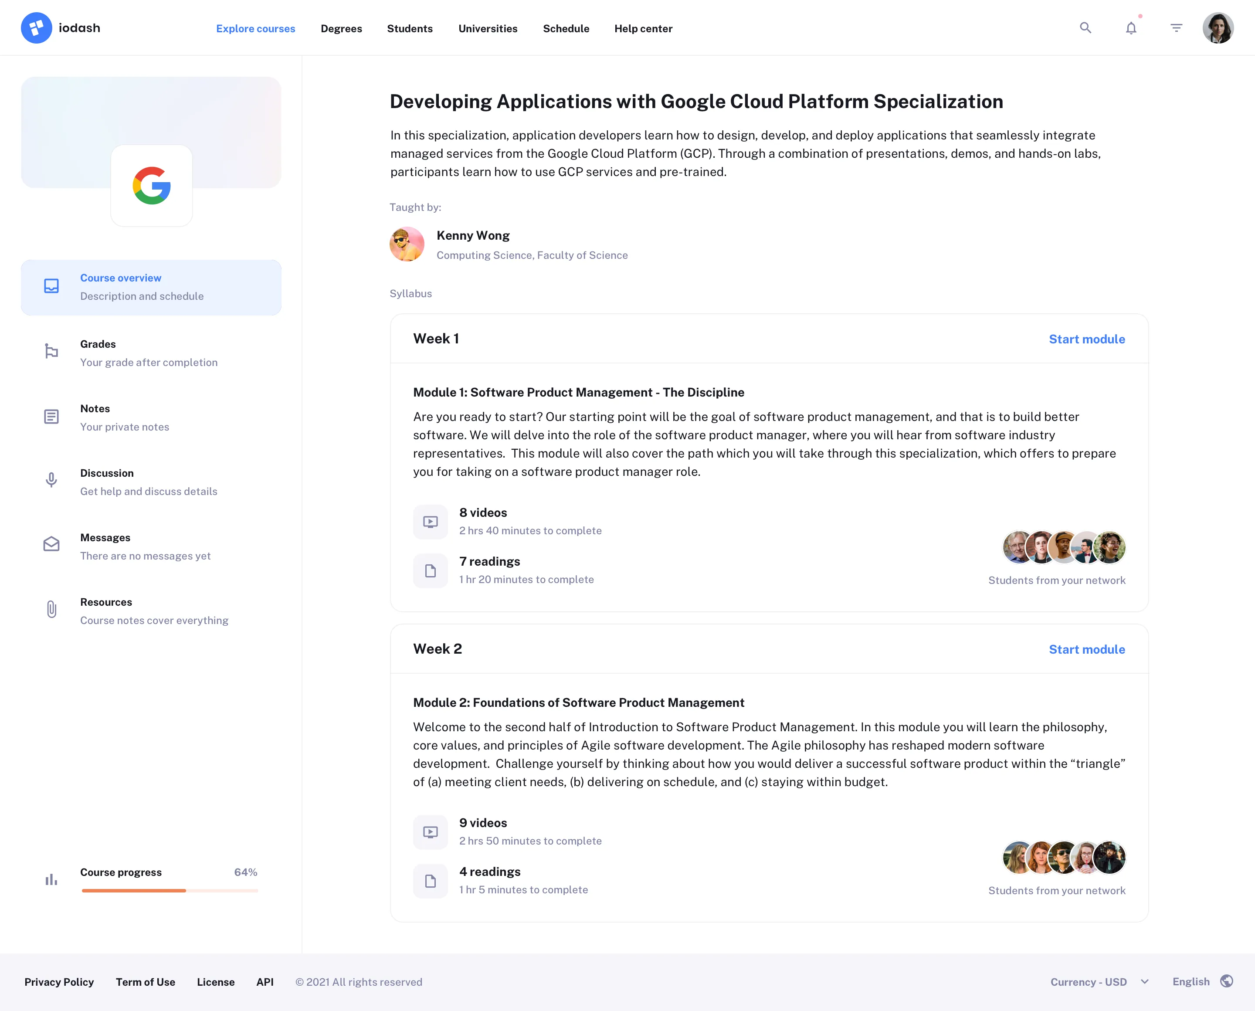
Task: Click the readings document icon in Week 2
Action: [x=431, y=881]
